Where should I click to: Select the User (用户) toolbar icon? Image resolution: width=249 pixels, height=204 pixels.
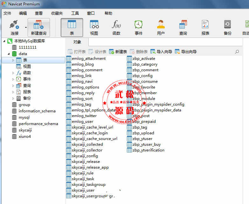161,27
